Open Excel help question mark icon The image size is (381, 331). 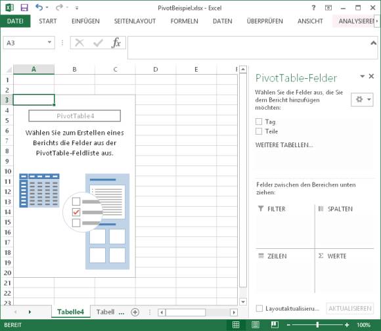point(313,8)
